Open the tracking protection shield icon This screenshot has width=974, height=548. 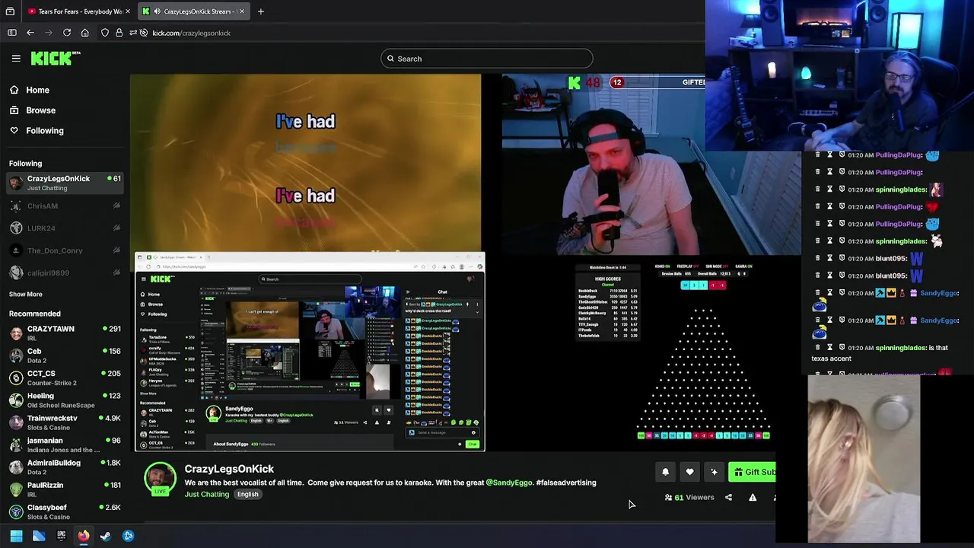coord(105,33)
